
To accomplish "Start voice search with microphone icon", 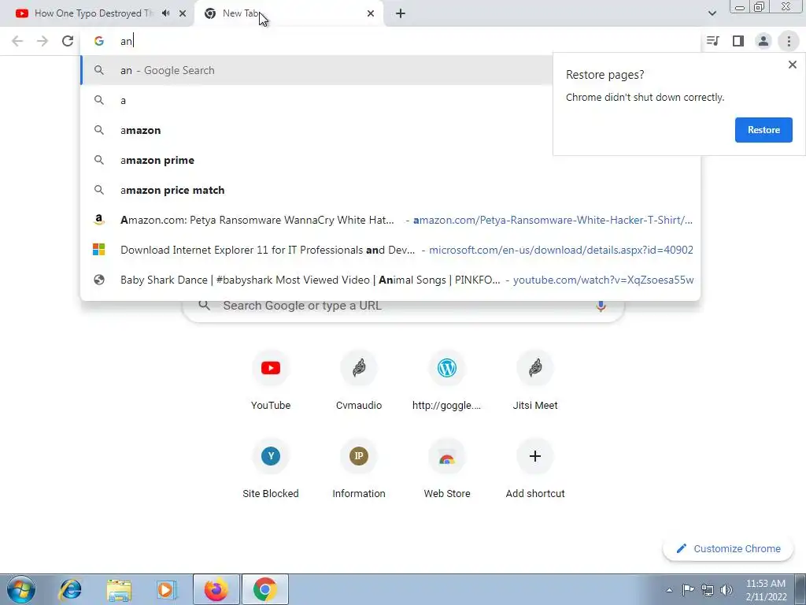I will pyautogui.click(x=601, y=306).
